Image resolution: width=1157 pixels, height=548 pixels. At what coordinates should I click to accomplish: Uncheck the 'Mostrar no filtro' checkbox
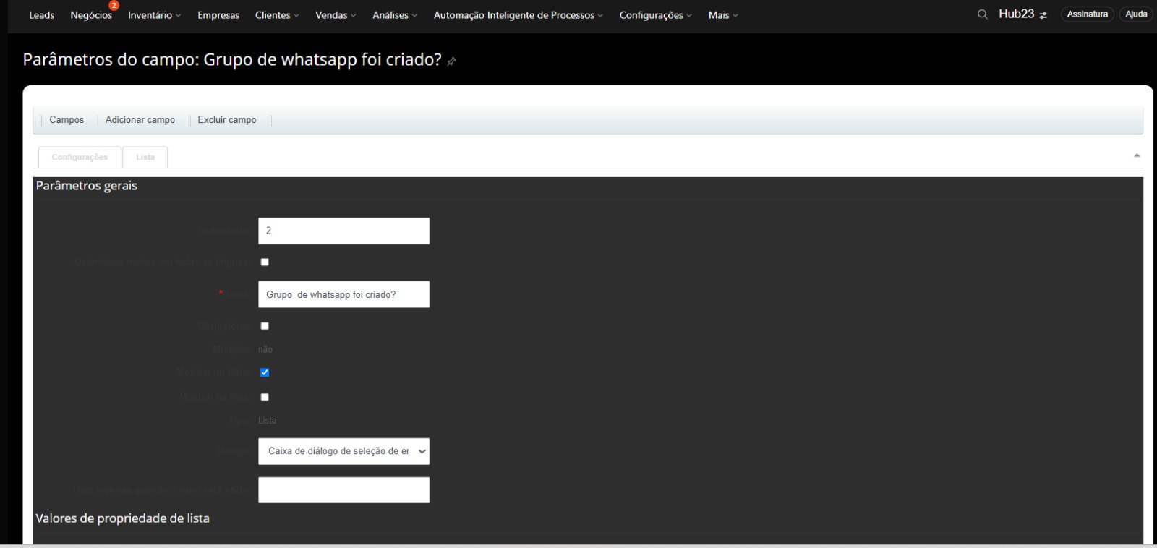tap(265, 372)
